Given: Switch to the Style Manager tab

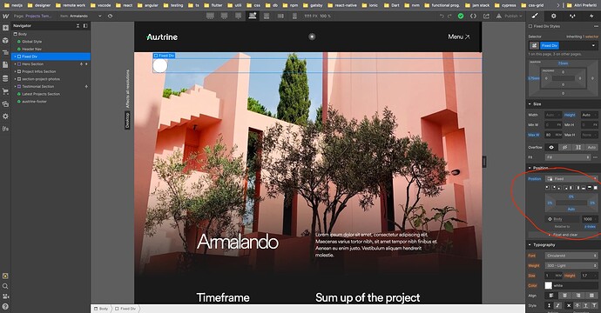Looking at the screenshot, I should [x=572, y=16].
